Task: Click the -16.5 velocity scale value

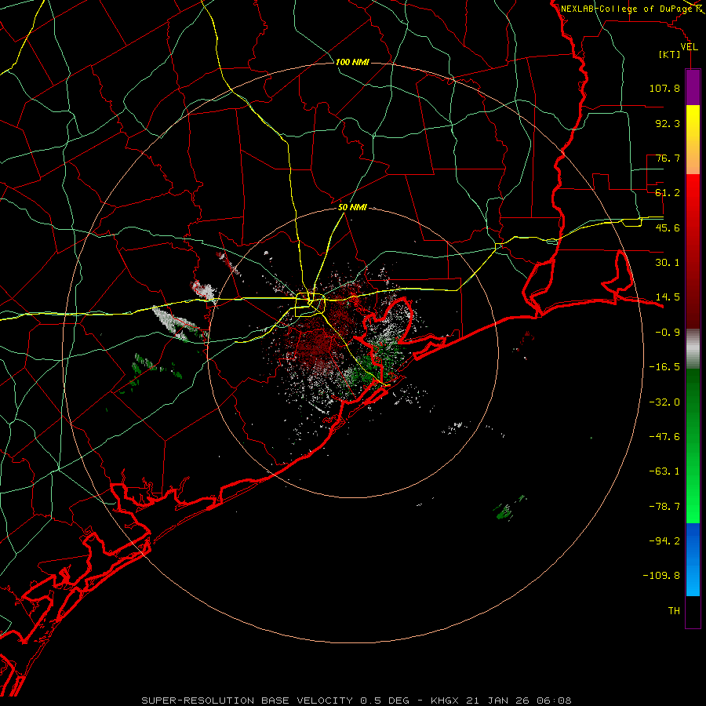Action: point(664,367)
